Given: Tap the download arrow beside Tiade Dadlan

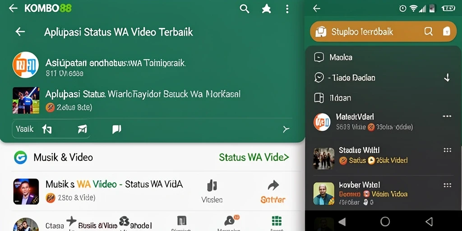Looking at the screenshot, I should click(447, 78).
